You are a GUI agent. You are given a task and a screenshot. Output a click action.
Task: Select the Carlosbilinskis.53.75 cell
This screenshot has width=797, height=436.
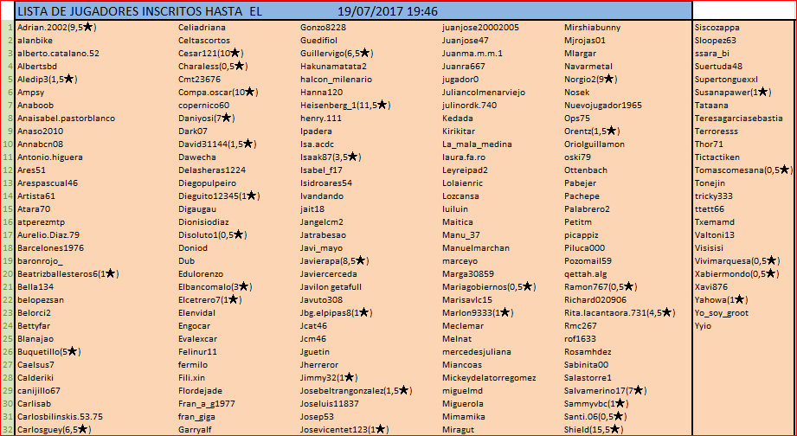tap(60, 416)
